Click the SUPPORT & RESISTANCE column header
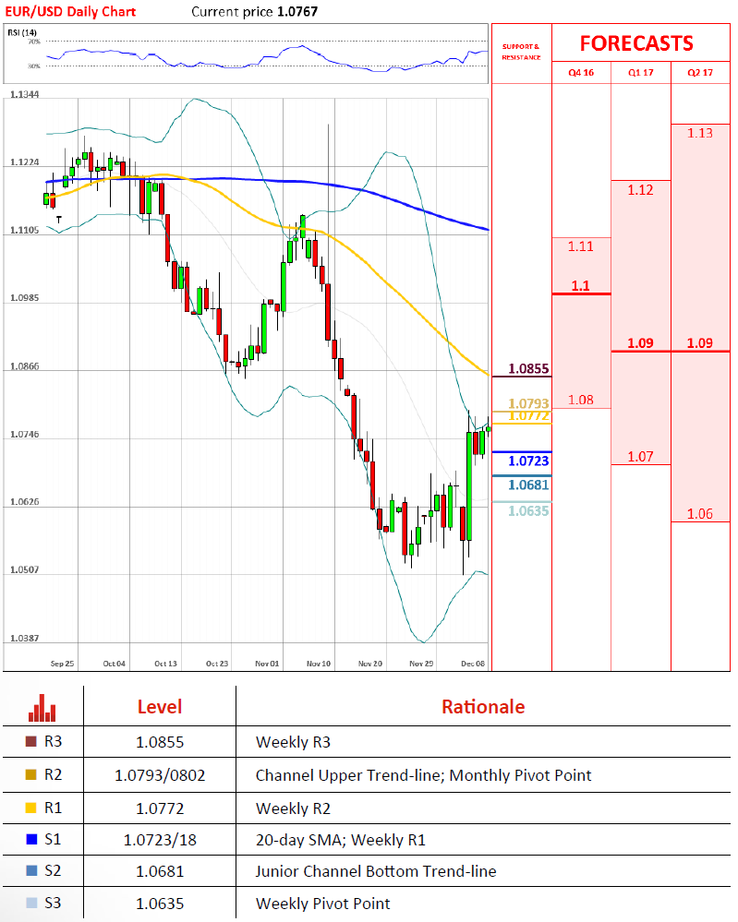738x922 pixels. [x=521, y=52]
